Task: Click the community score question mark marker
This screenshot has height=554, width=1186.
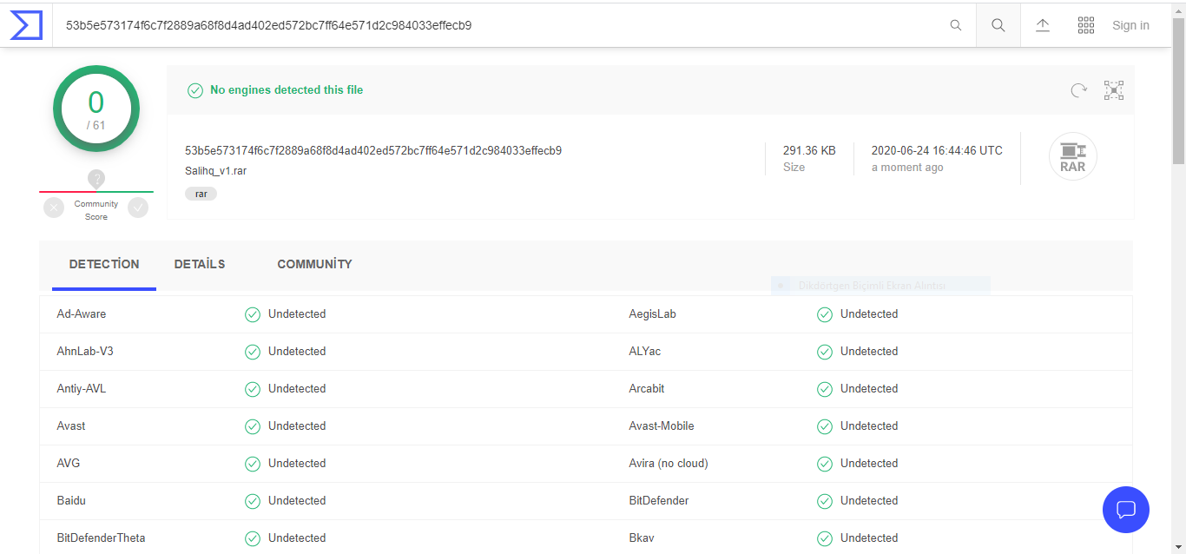Action: (x=96, y=180)
